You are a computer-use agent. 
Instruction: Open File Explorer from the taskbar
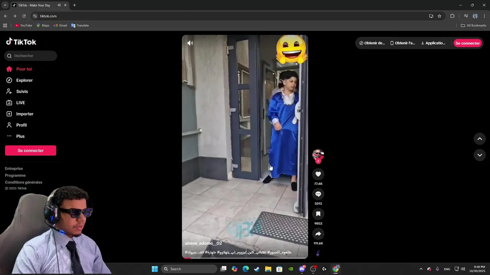coord(268,269)
